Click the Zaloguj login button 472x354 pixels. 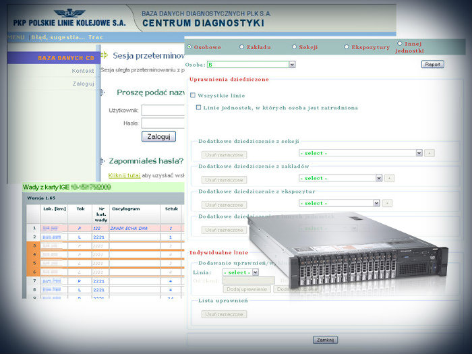pos(158,136)
